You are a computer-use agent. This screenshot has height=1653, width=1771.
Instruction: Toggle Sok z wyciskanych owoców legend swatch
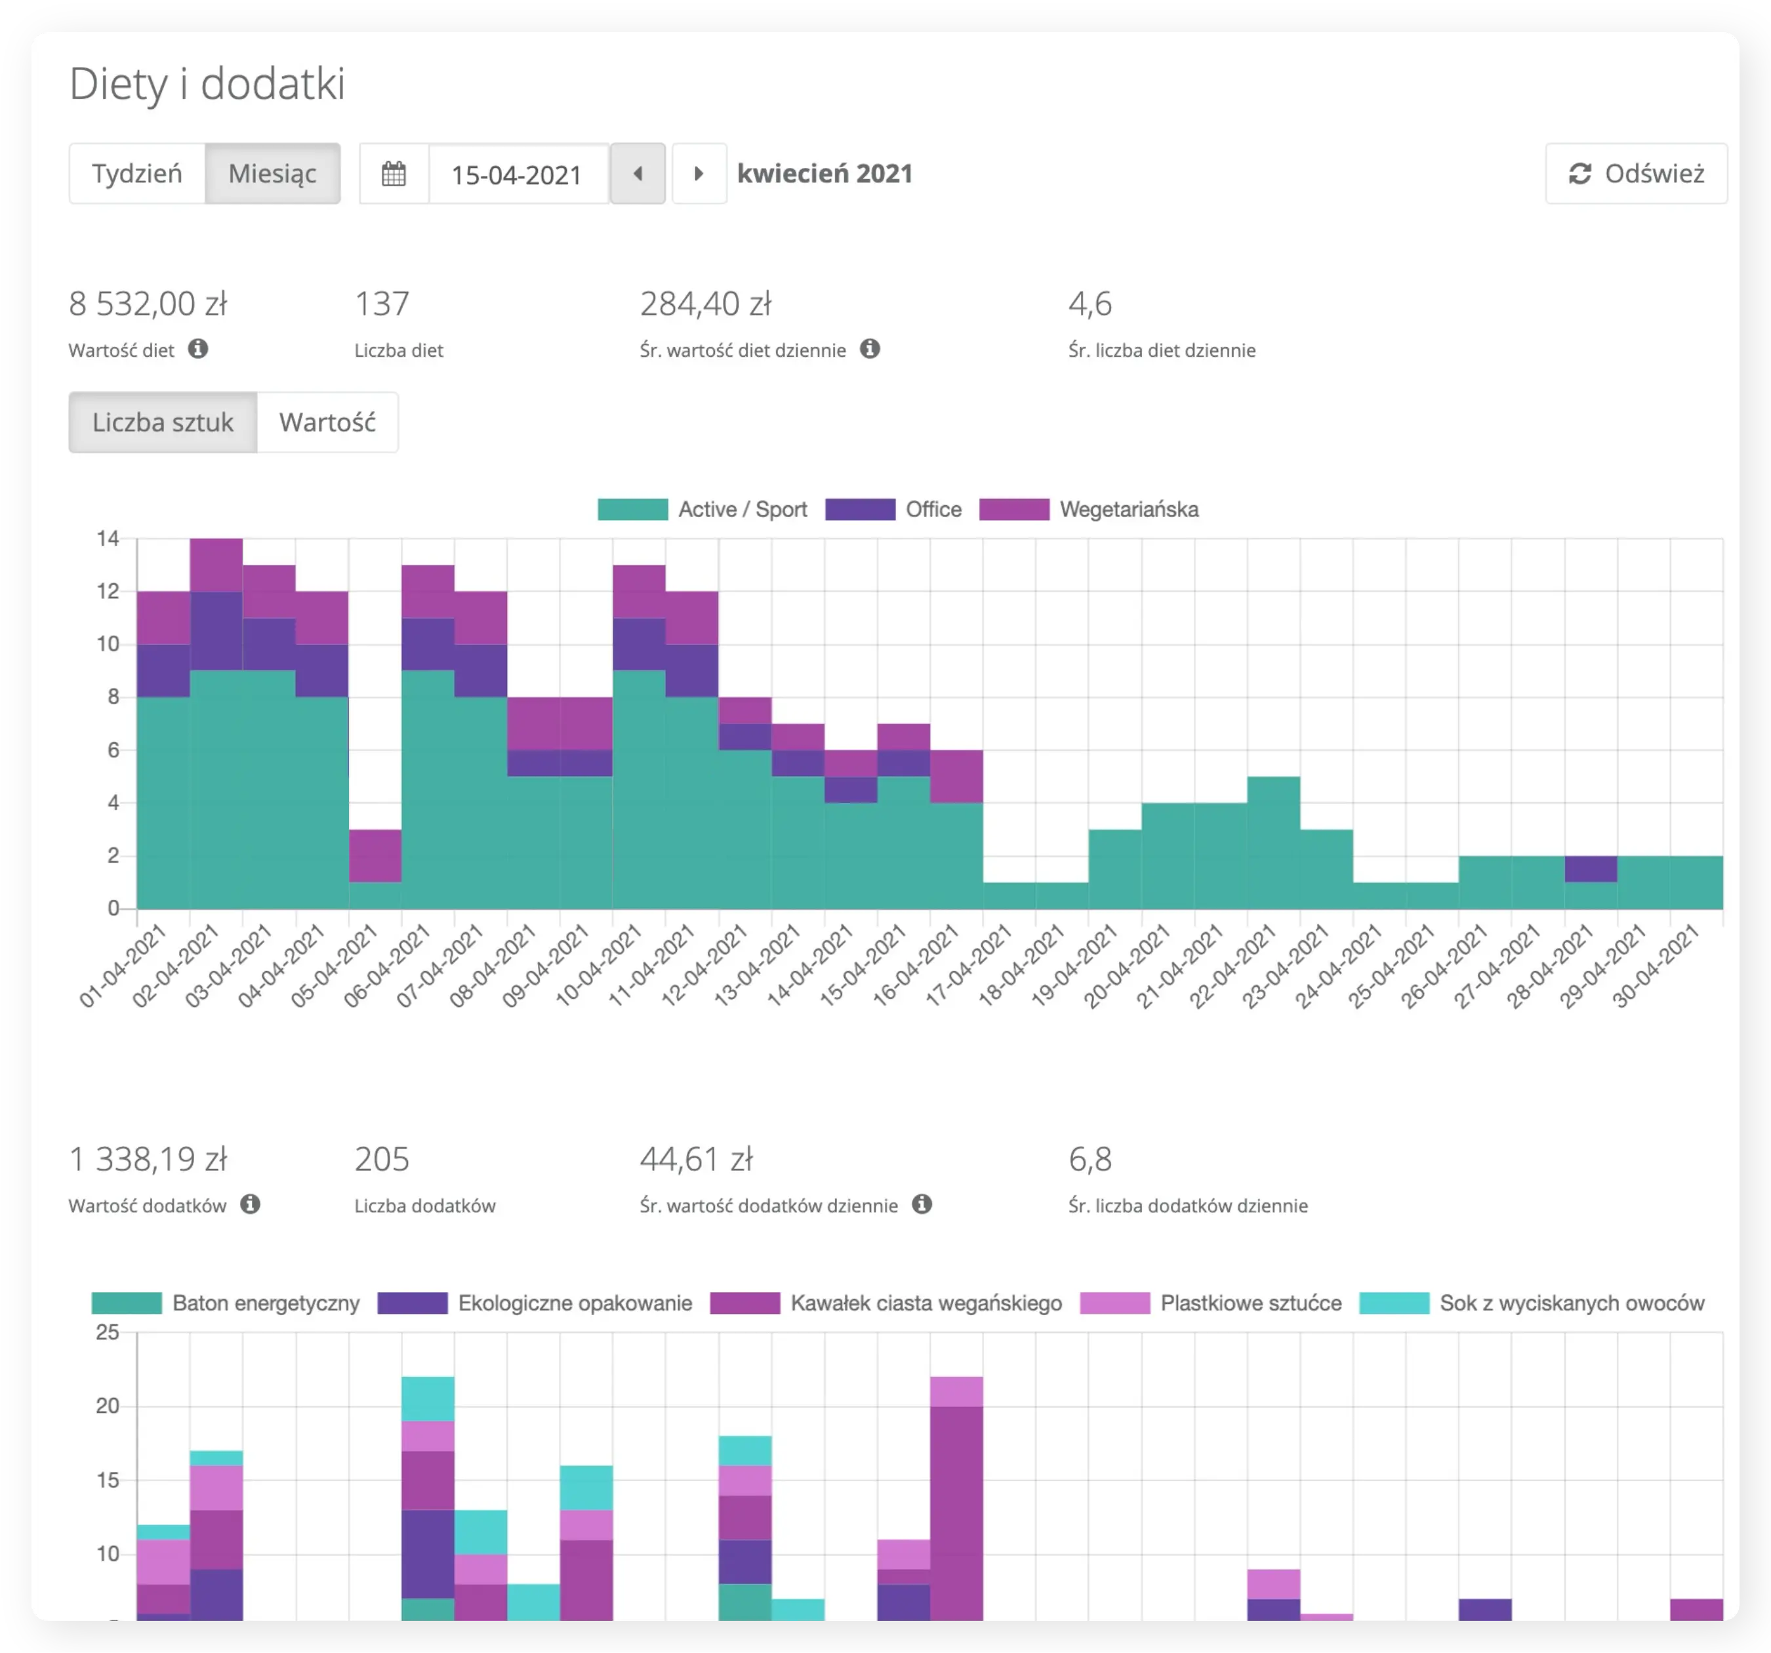pos(1394,1303)
